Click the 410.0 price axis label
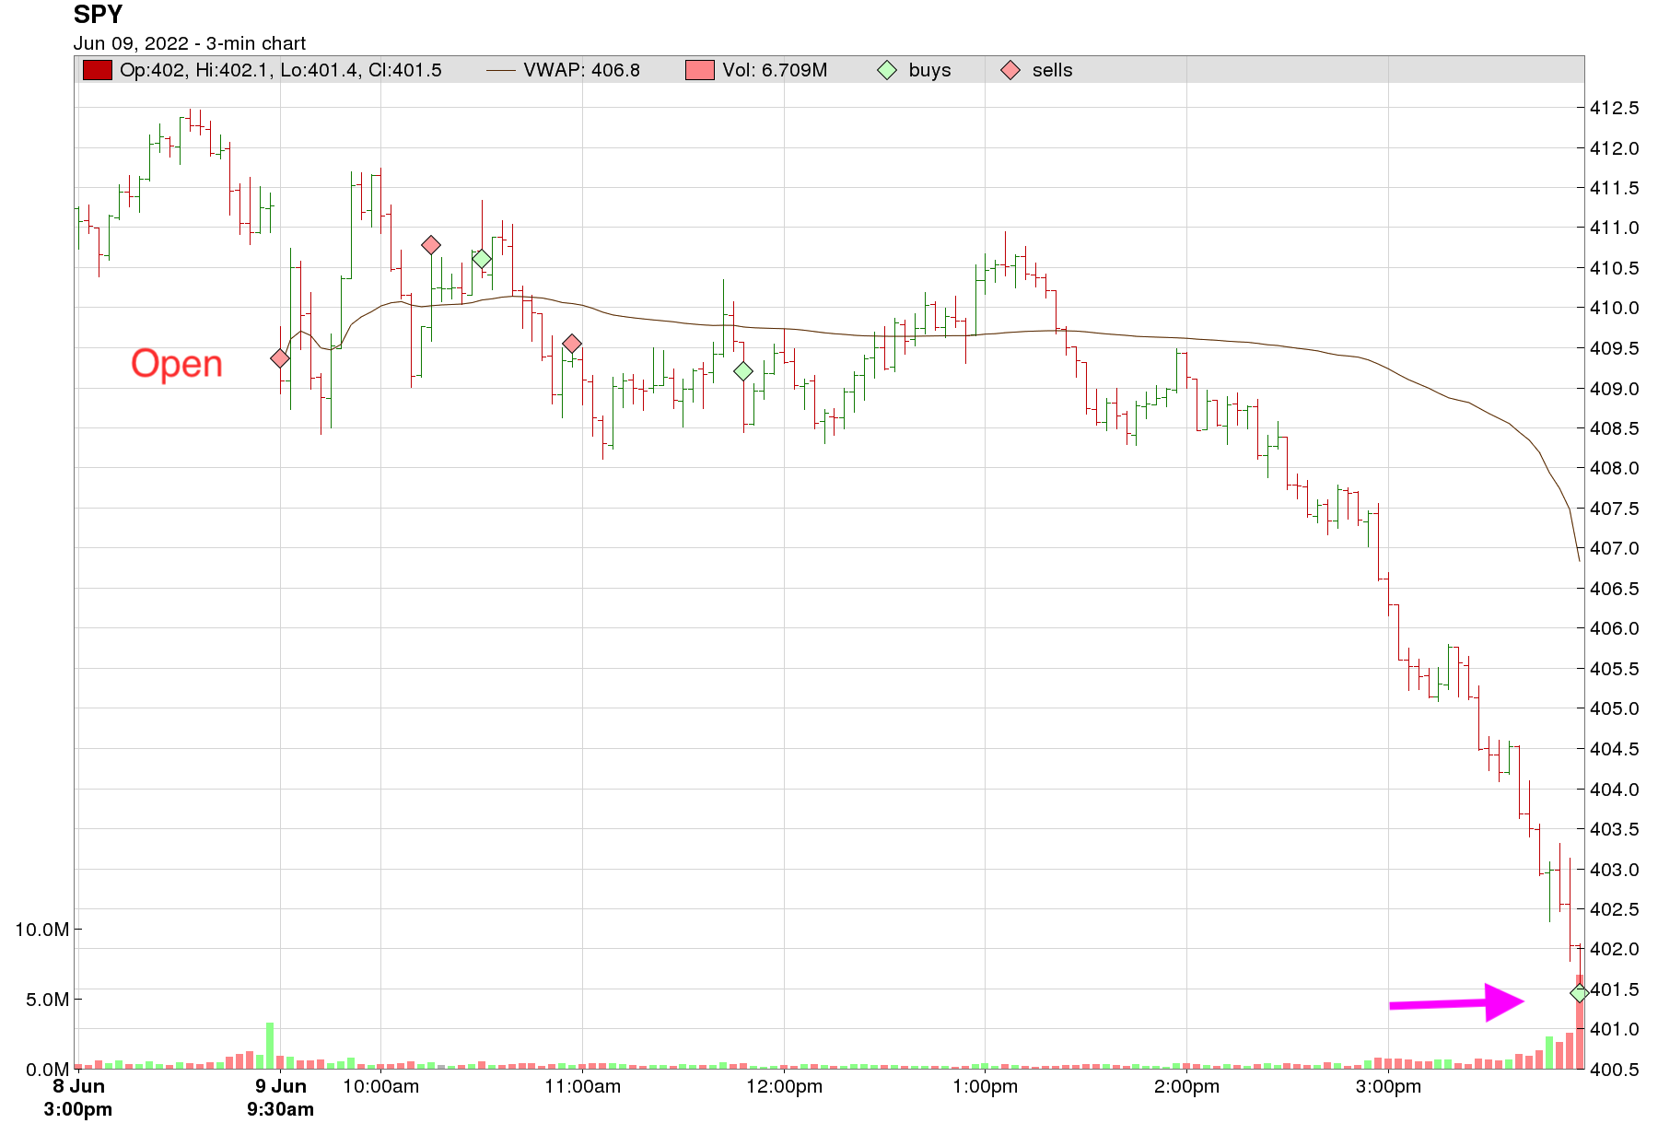Screen dimensions: 1658x1135 pos(1615,308)
